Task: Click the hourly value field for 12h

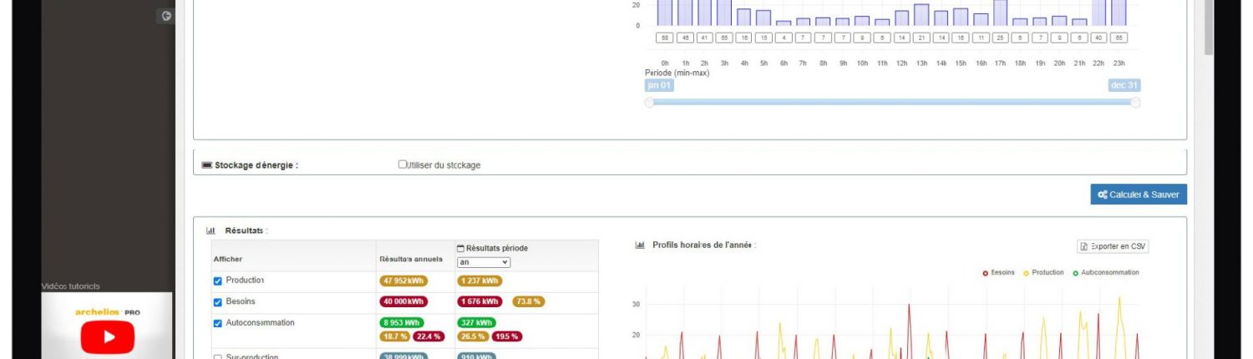Action: 901,38
